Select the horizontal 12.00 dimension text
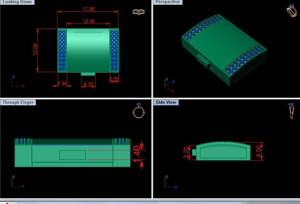300x204 pixels. point(89,21)
